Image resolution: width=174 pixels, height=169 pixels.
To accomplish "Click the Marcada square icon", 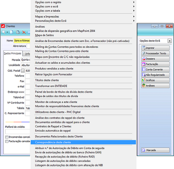I will point(144,150).
